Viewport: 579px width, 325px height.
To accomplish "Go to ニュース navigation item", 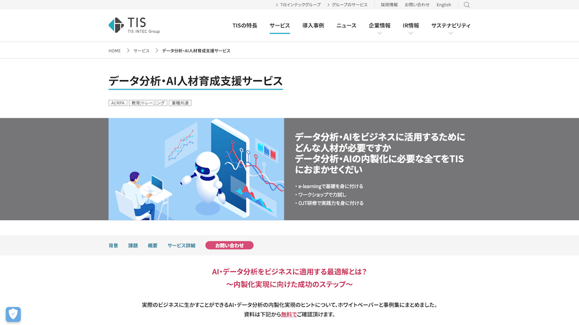I will tap(347, 25).
